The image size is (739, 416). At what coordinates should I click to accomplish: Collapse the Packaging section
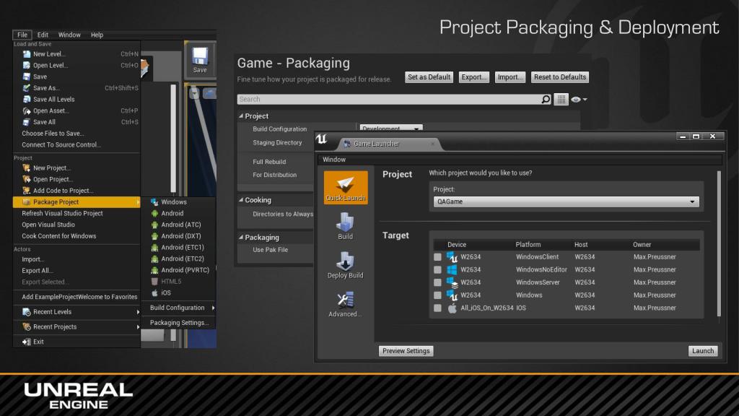tap(241, 237)
